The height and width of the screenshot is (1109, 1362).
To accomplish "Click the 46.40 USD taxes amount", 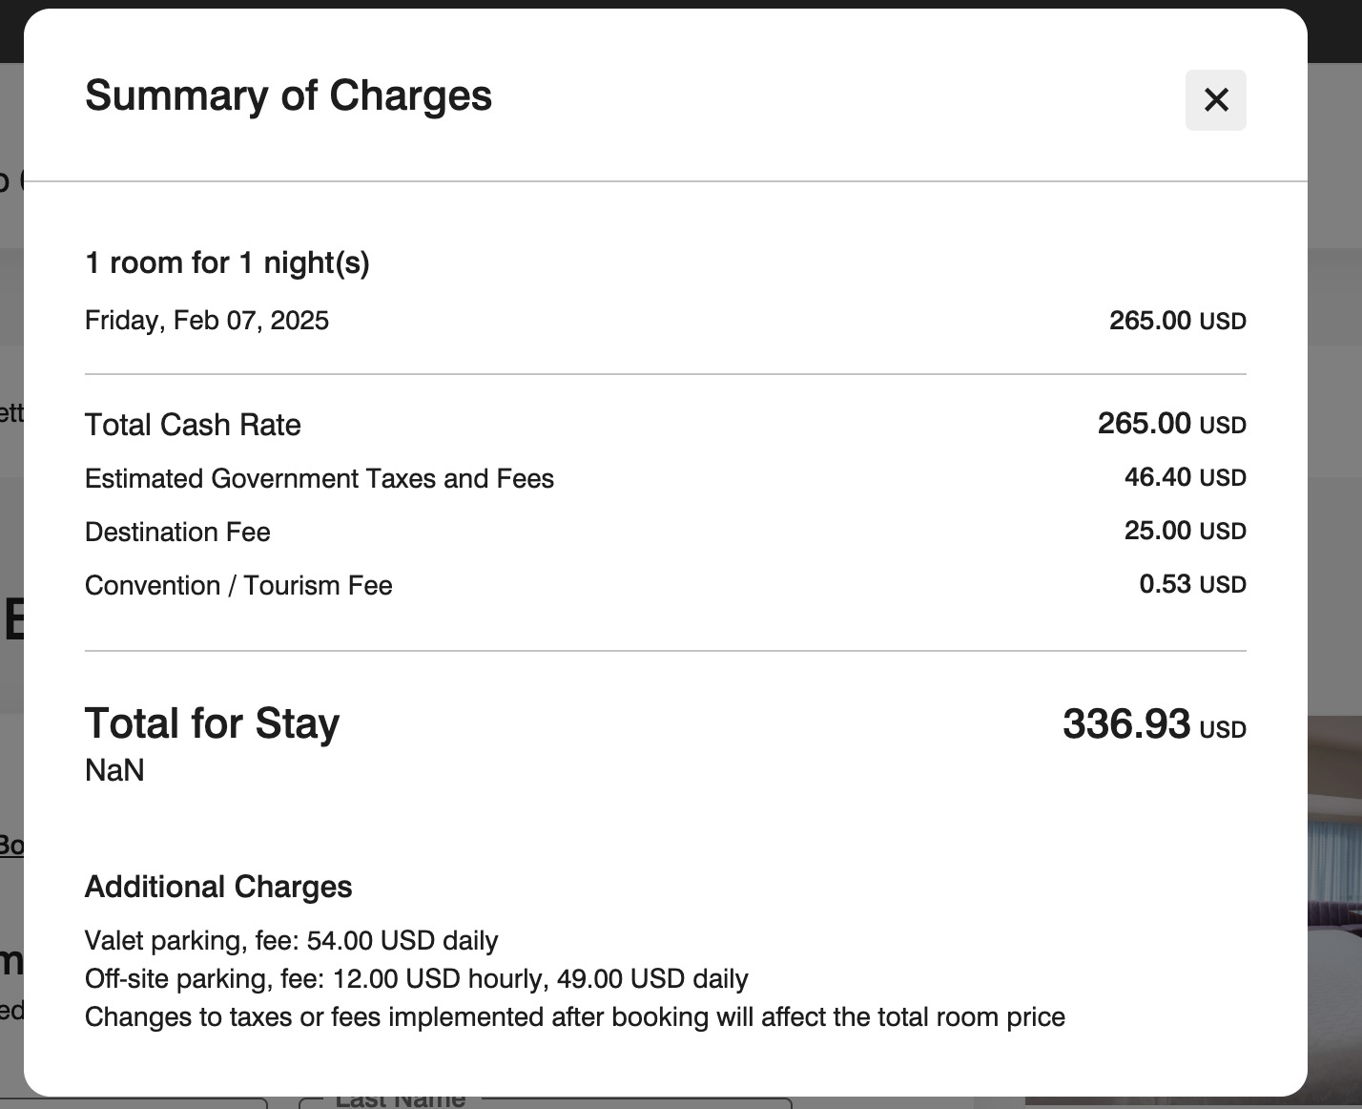I will (x=1185, y=477).
